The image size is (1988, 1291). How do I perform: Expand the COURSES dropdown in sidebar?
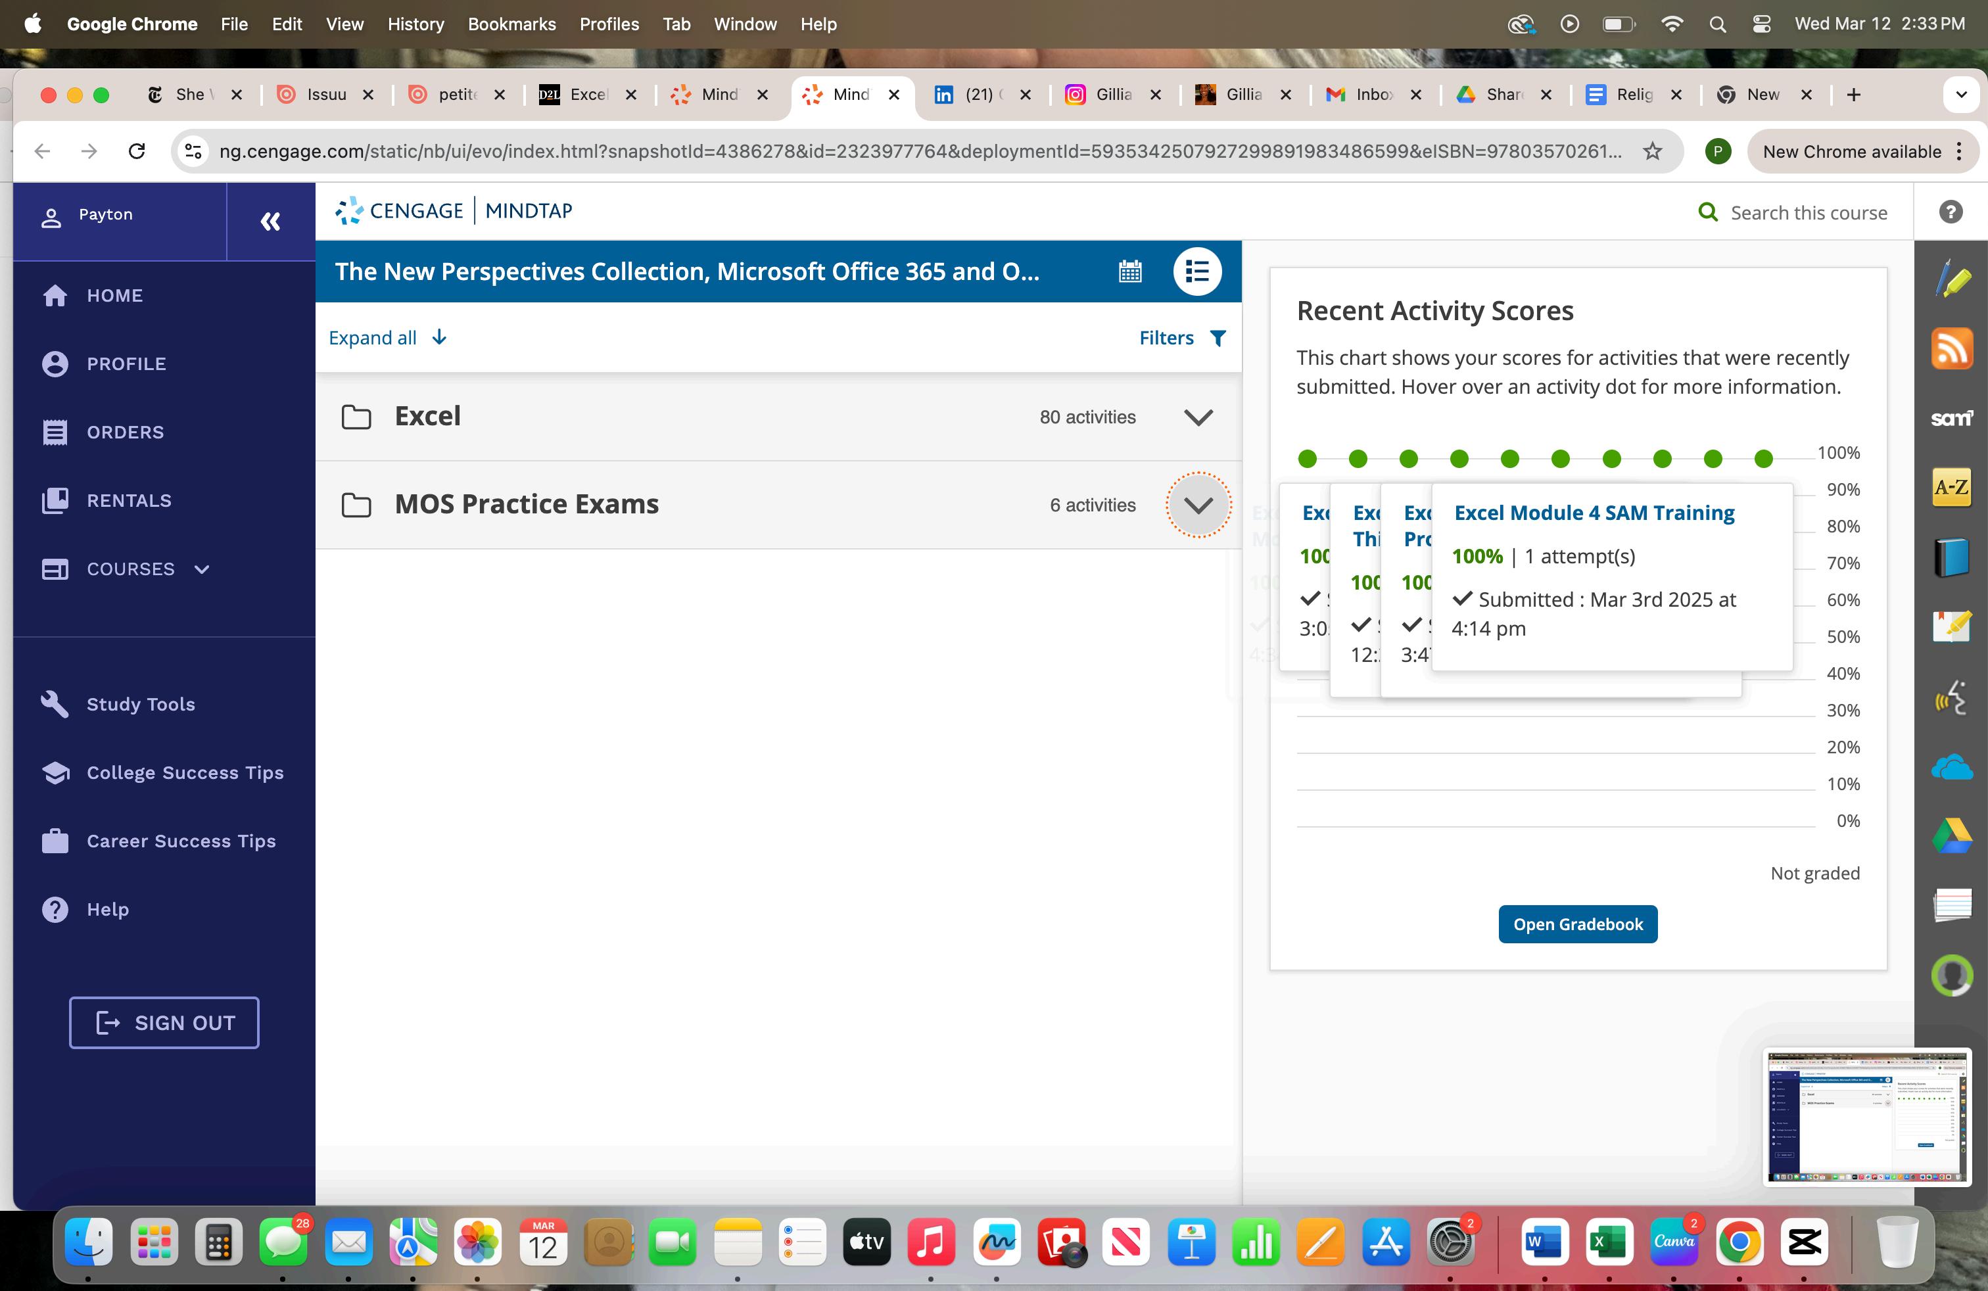[201, 569]
